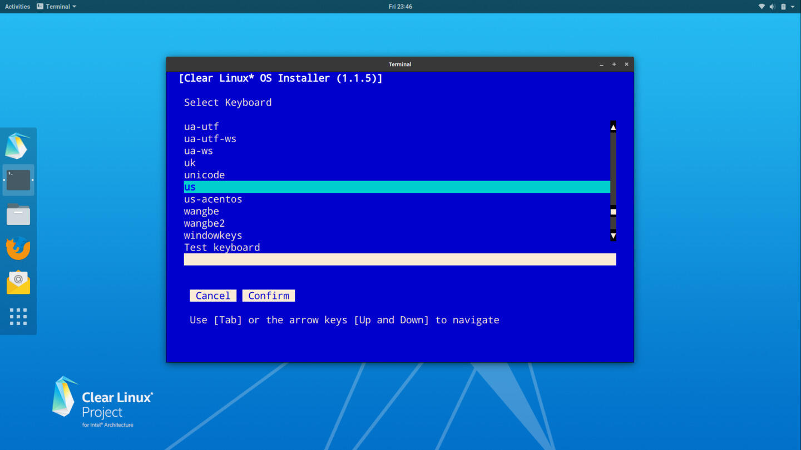
Task: Open Terminal from the dock
Action: (x=18, y=180)
